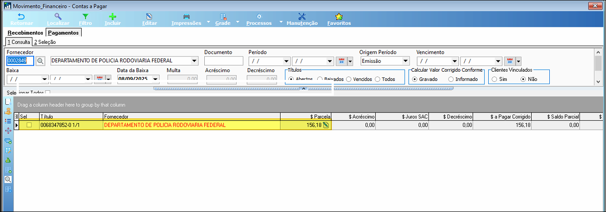Click the grid with plus sidebar icon
The height and width of the screenshot is (212, 606).
[x=8, y=170]
